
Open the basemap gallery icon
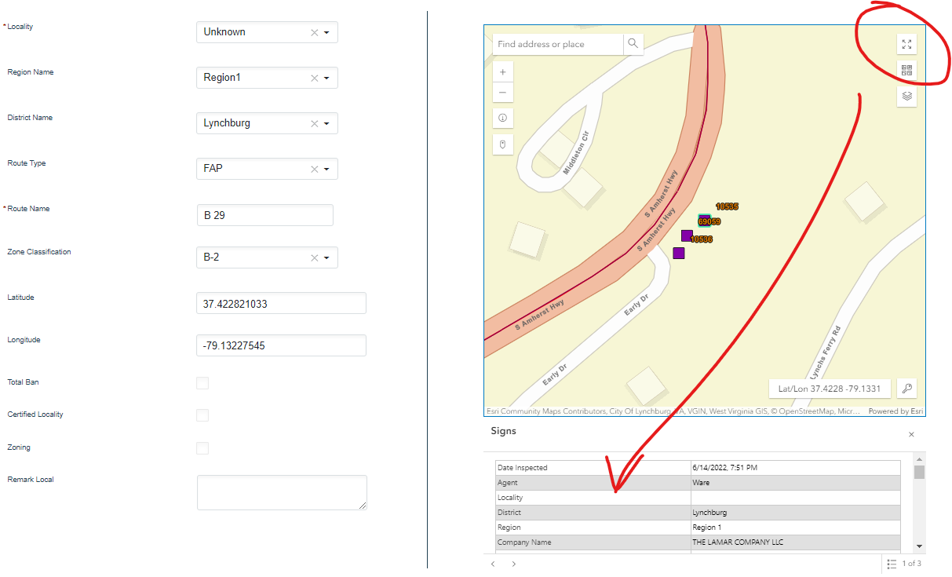point(906,70)
